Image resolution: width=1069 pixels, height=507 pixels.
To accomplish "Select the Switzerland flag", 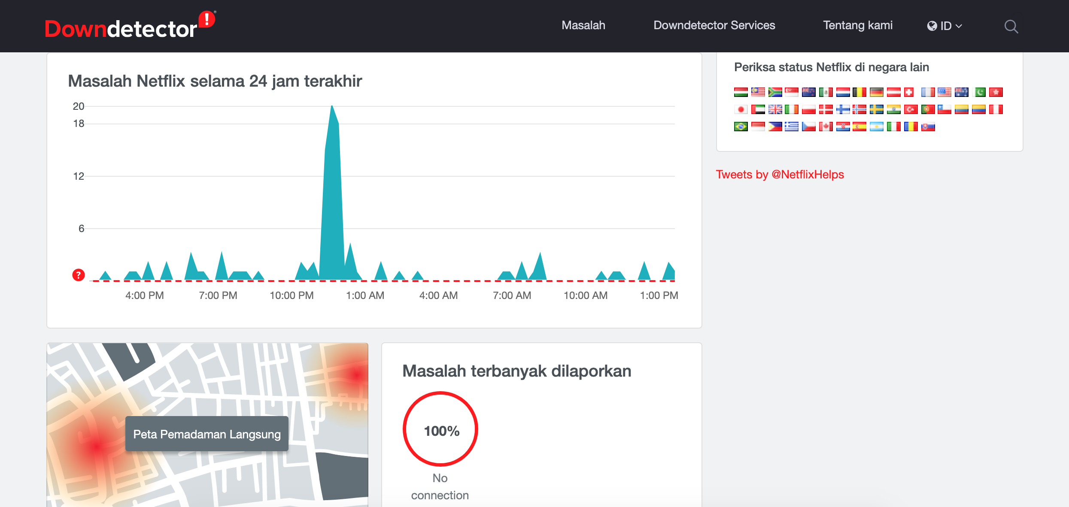I will coord(909,92).
